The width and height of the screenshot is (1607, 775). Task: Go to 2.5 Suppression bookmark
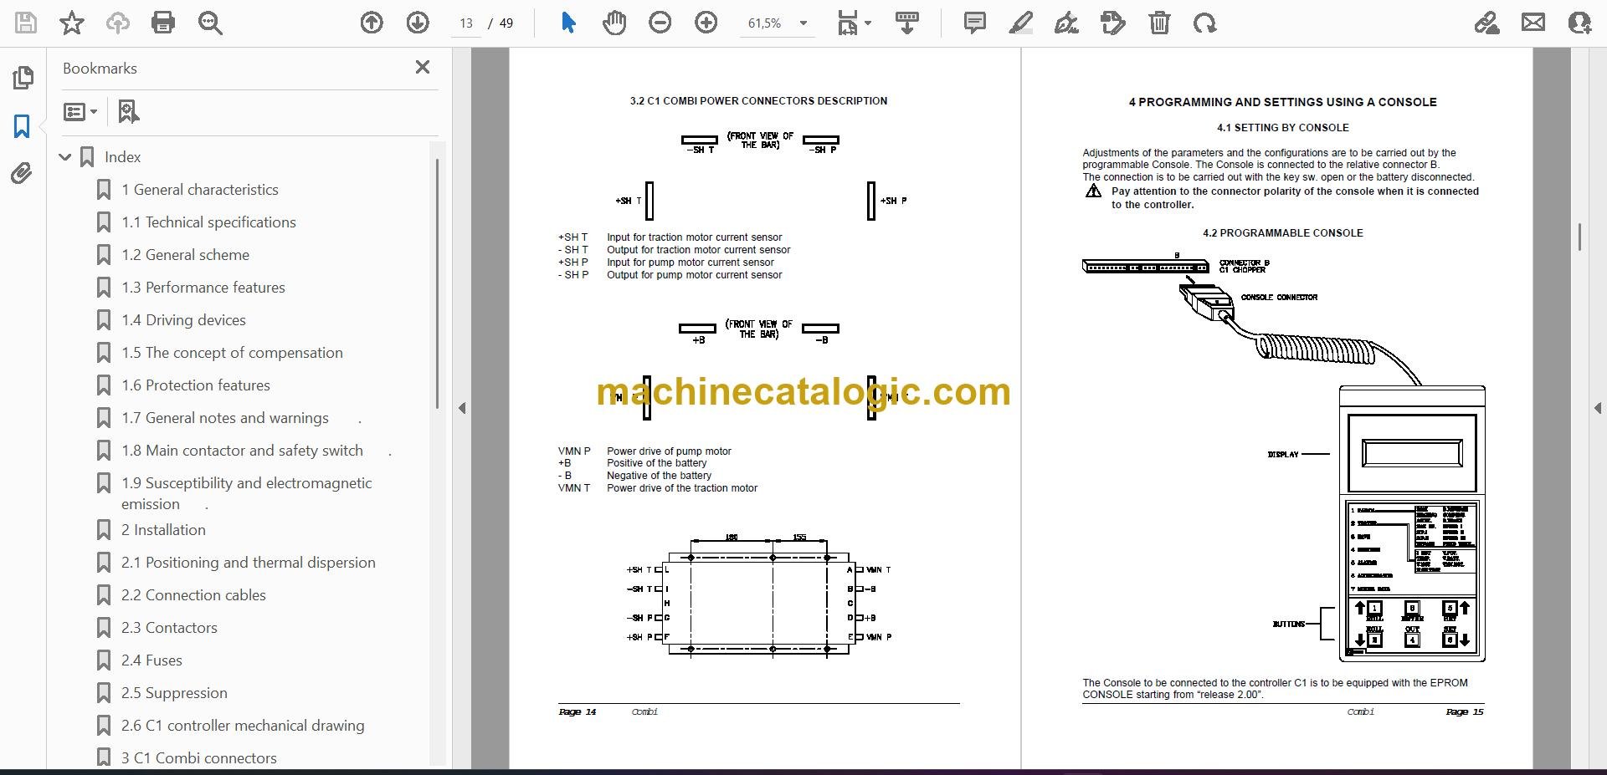click(x=174, y=693)
